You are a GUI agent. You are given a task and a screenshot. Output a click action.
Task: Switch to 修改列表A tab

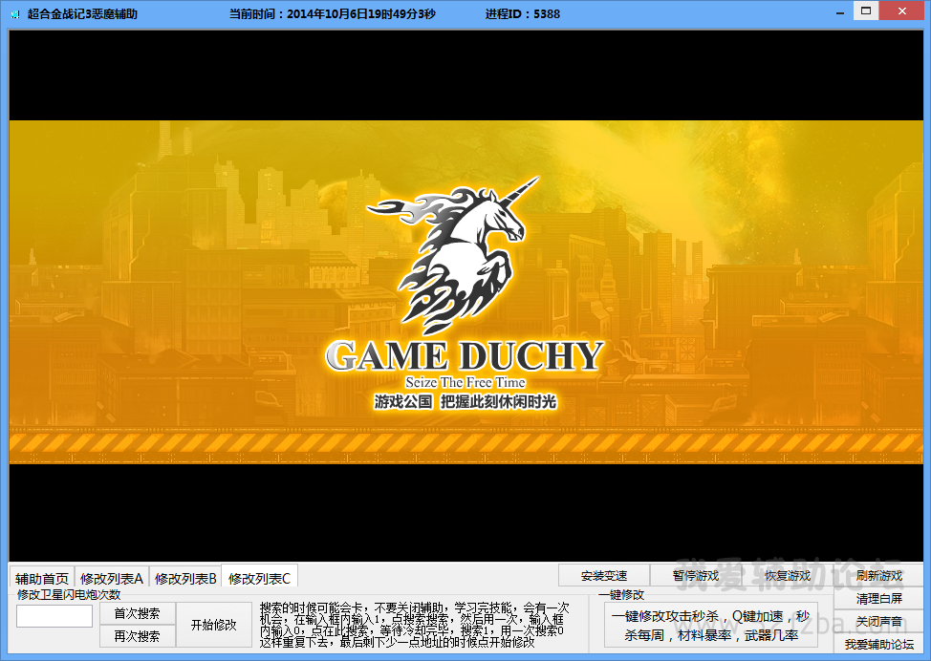112,578
